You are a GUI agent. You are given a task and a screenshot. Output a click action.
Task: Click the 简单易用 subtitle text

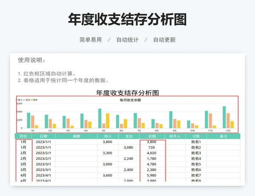(x=91, y=40)
